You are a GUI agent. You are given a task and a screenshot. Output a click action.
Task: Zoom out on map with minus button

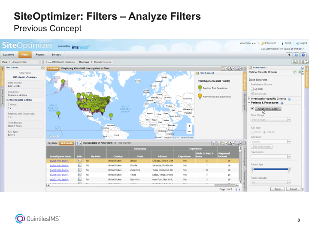coord(189,131)
